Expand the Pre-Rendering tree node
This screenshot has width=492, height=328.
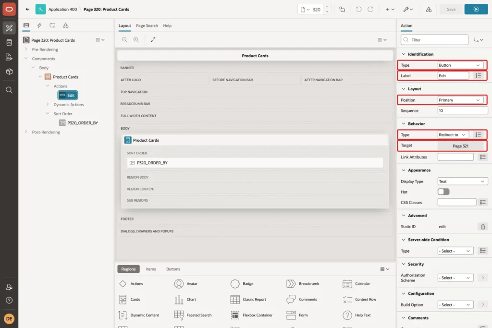point(26,49)
